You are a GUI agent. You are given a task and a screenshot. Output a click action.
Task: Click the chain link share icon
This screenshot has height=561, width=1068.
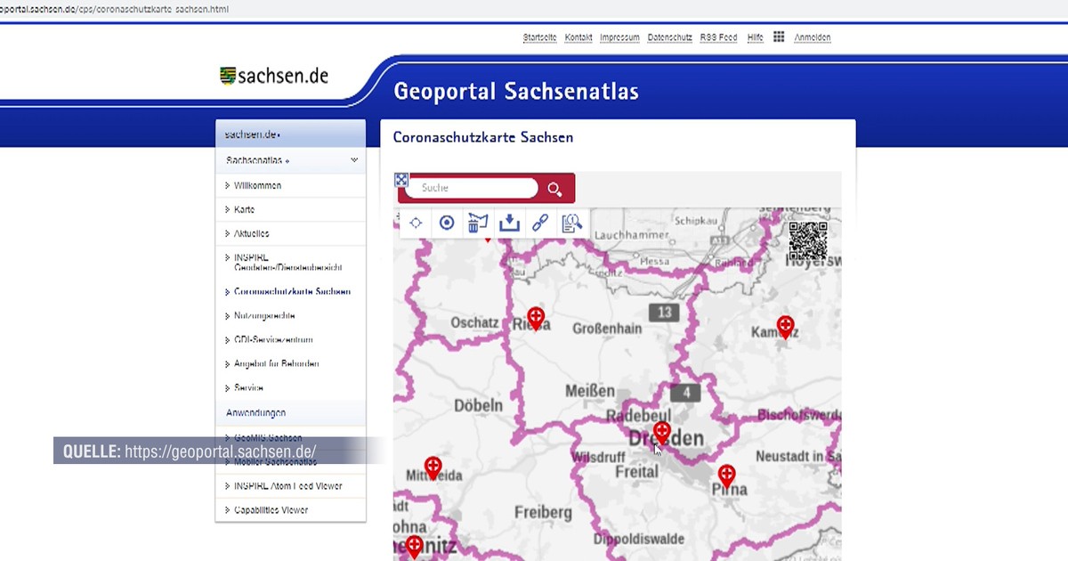[540, 223]
